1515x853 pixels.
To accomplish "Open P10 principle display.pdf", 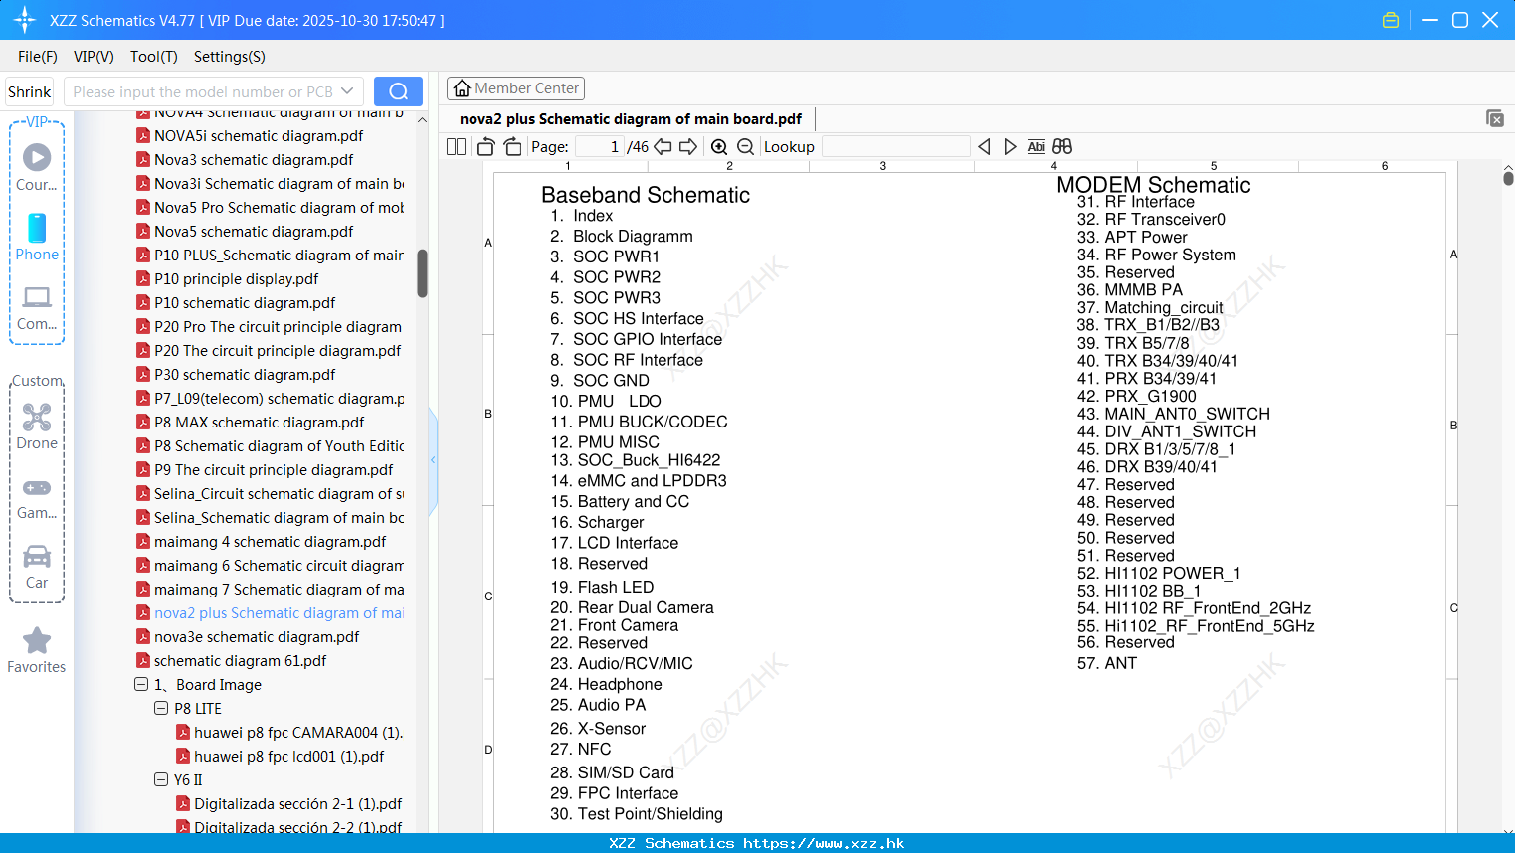I will click(237, 278).
